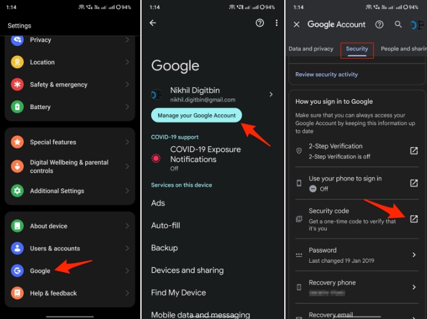Tap the Help & feedback icon
The width and height of the screenshot is (427, 319).
(17, 293)
